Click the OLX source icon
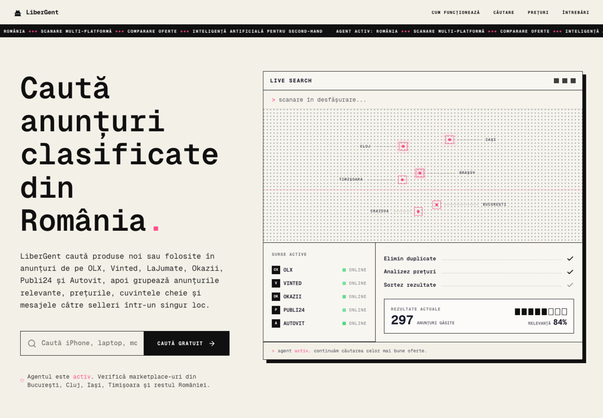 click(276, 270)
